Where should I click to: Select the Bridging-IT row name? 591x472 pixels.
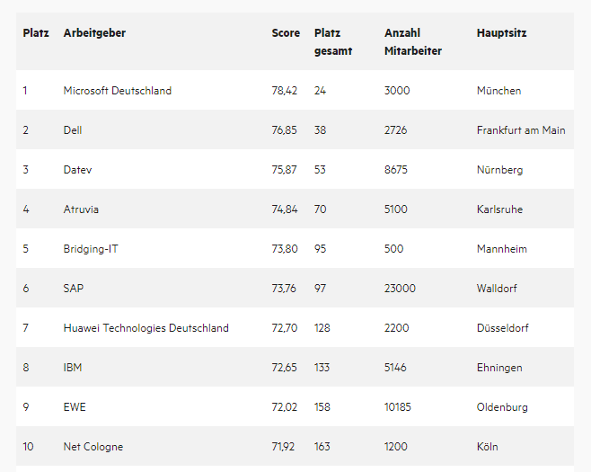(91, 249)
